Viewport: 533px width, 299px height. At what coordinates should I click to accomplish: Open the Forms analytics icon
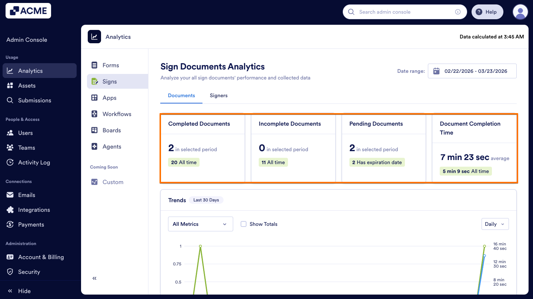(95, 65)
